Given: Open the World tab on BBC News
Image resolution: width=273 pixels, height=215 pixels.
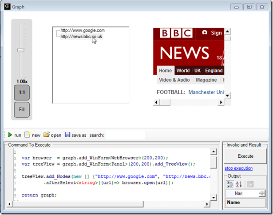Looking at the screenshot, I should 183,71.
